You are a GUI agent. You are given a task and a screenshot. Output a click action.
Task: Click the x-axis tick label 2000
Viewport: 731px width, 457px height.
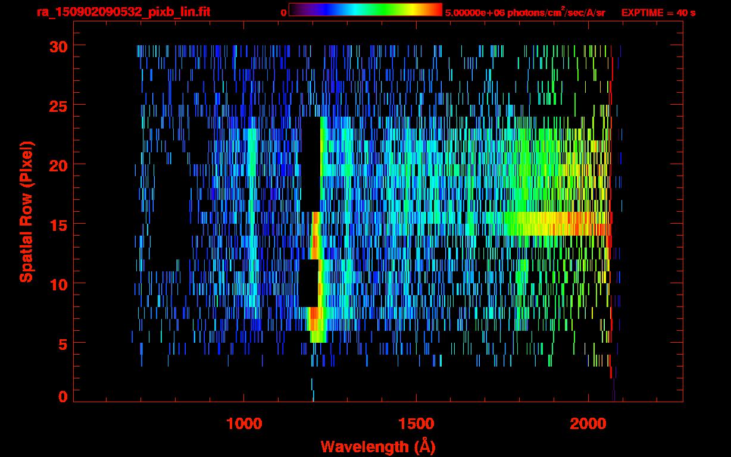click(x=587, y=424)
